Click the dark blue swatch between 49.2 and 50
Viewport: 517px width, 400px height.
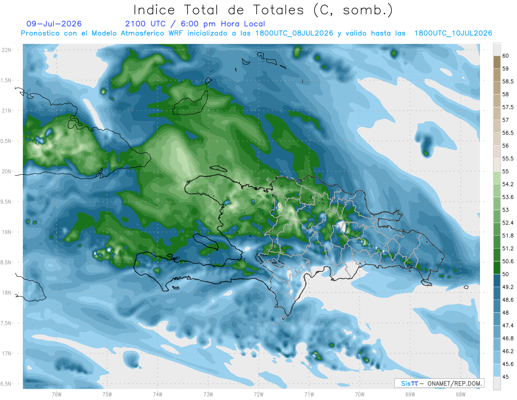[x=497, y=280]
